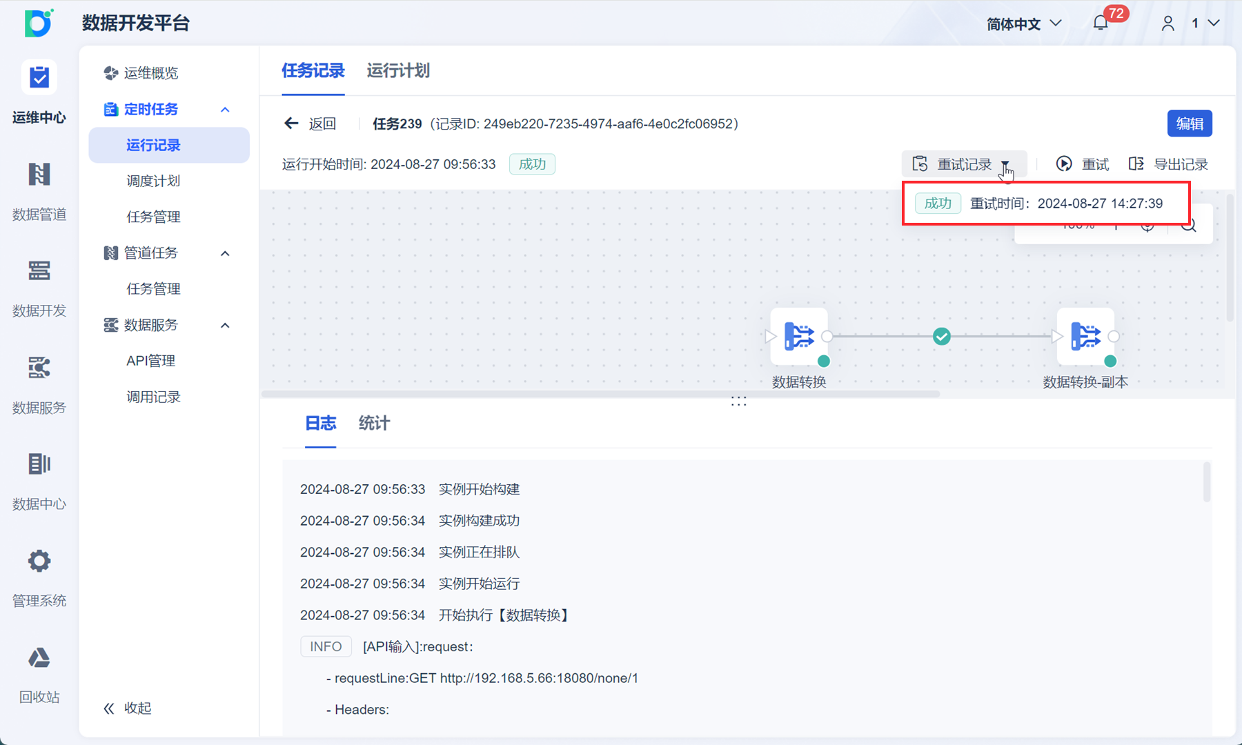The height and width of the screenshot is (745, 1242).
Task: Open 管理系统 gear icon
Action: (39, 561)
